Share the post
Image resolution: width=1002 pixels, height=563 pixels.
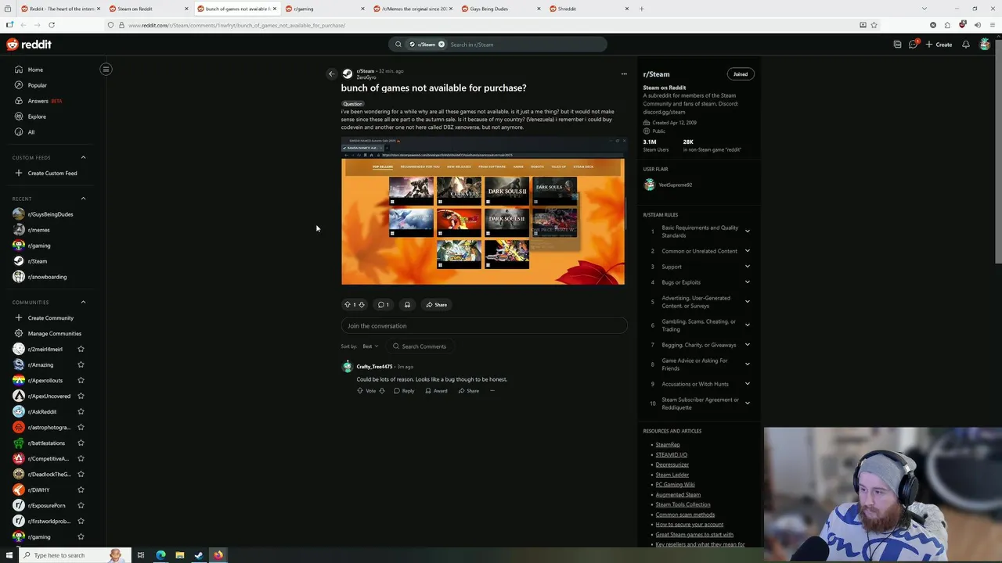437,305
